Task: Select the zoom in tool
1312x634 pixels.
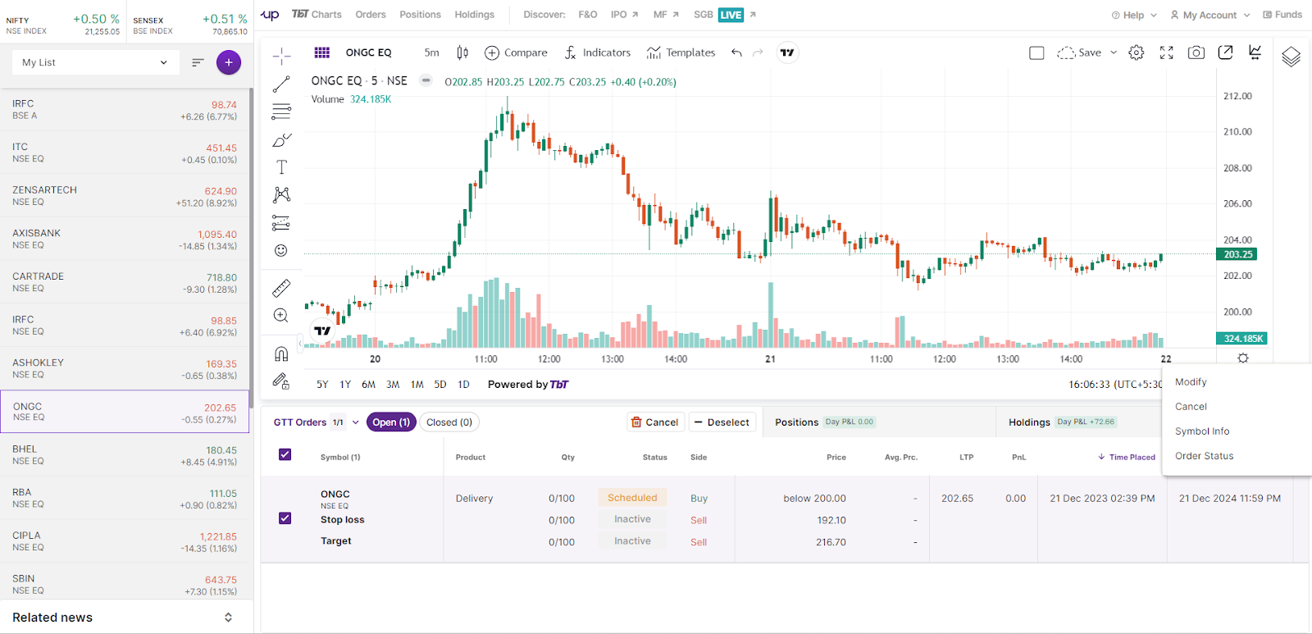Action: [281, 316]
